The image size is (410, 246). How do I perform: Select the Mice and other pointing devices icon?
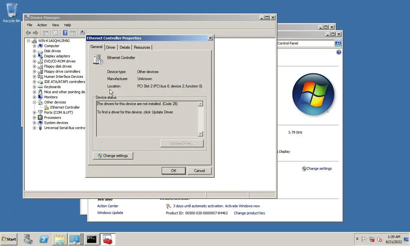pos(40,92)
